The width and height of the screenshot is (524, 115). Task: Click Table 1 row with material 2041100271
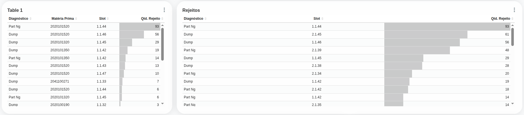tap(60, 81)
